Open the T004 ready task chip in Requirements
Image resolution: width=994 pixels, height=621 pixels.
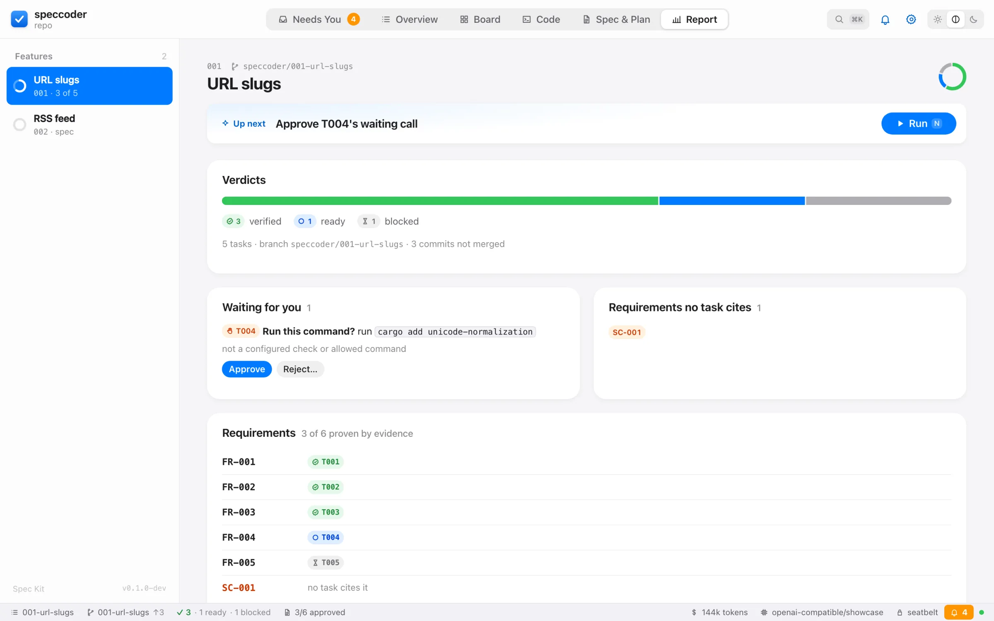pos(326,537)
